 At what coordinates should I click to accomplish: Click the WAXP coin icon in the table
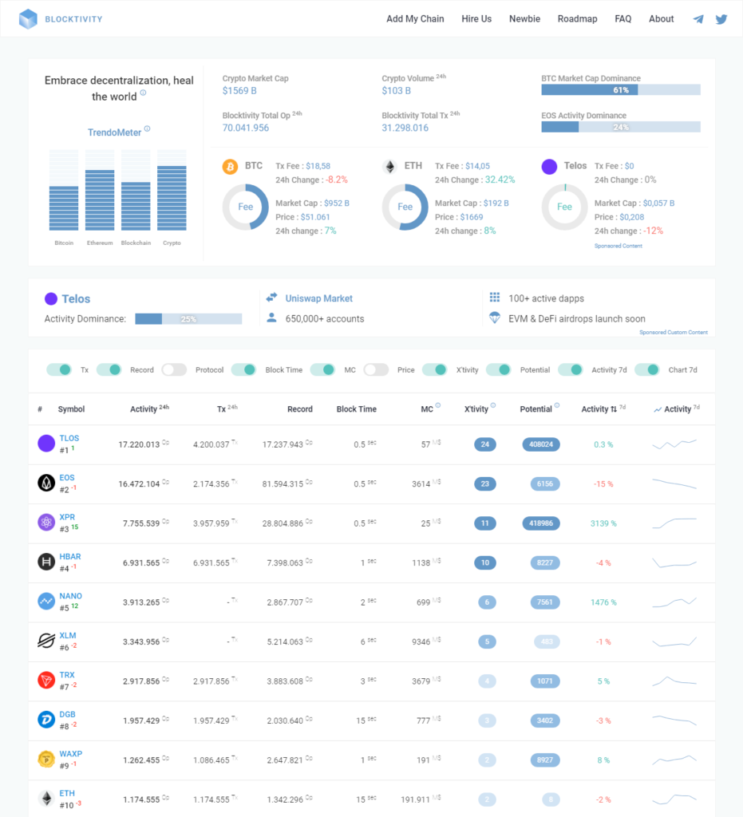[x=46, y=759]
